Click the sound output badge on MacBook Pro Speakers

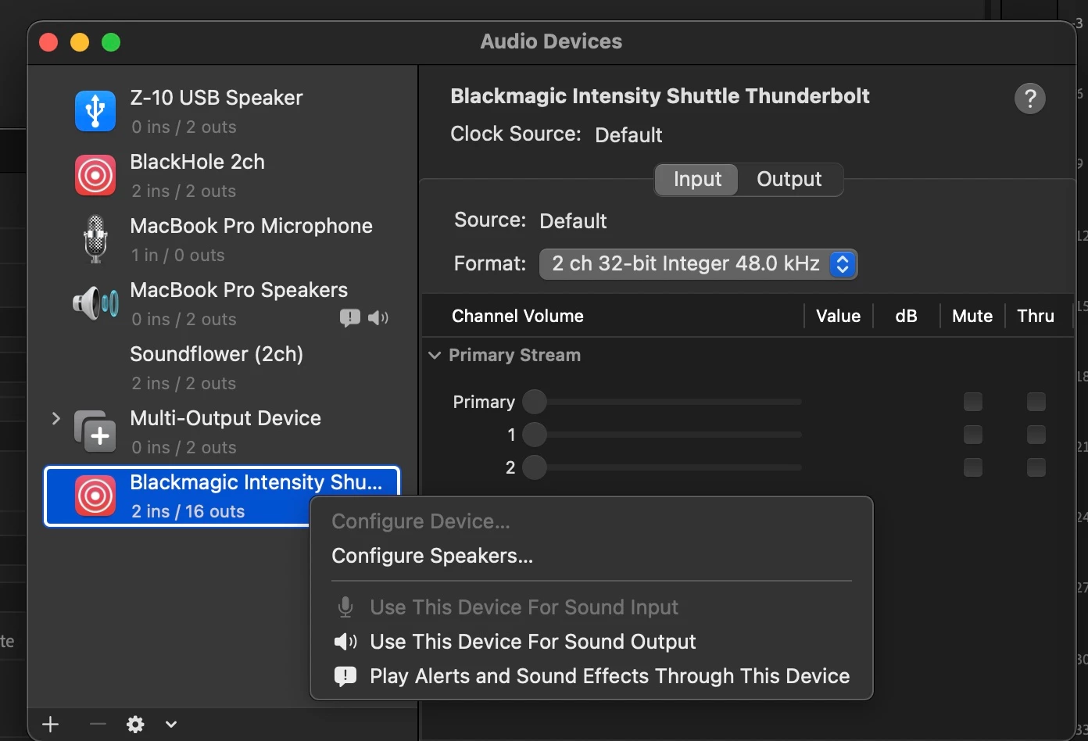point(378,317)
